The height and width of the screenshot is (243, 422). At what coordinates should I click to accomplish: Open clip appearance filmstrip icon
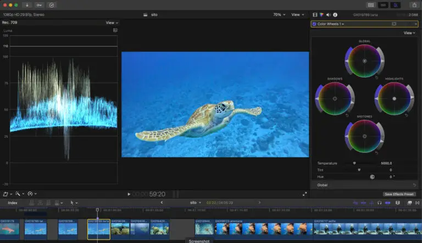point(398,202)
